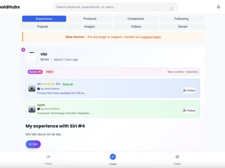The width and height of the screenshot is (225, 168).
Task: Filter by Popular
Action: [43, 27]
